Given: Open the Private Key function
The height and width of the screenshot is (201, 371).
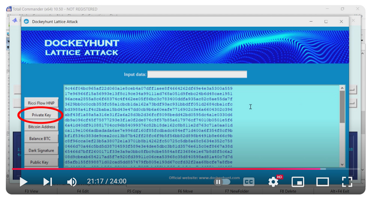Looking at the screenshot, I should point(41,115).
